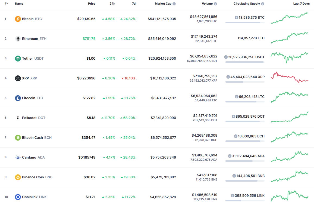Click the Ethereum ETH coin logo
The height and width of the screenshot is (206, 314).
pos(18,38)
